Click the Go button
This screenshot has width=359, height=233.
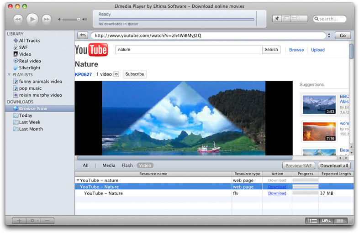click(343, 36)
